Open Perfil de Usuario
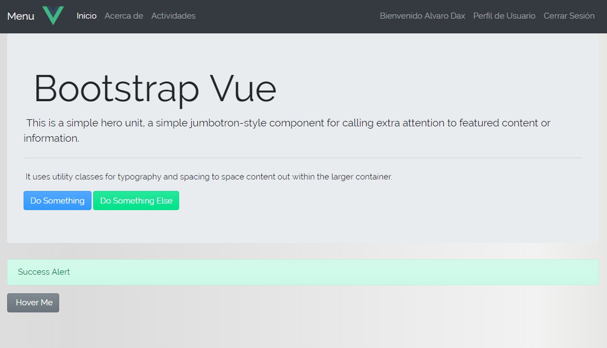 coord(504,16)
